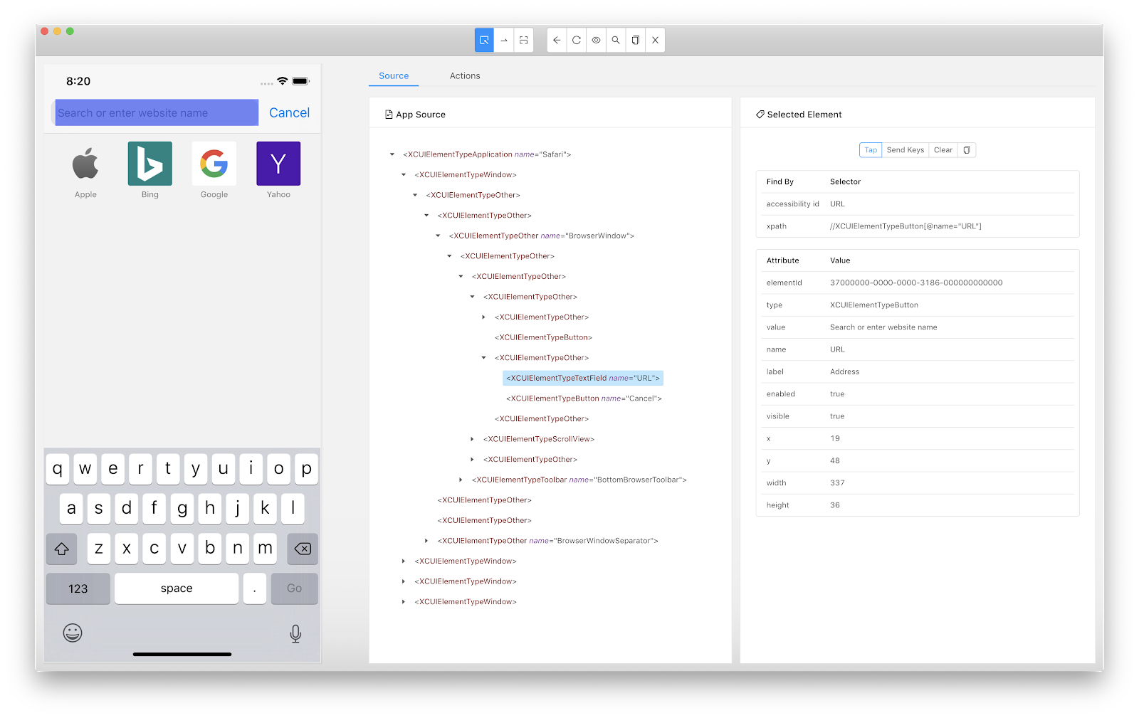
Task: Tap the microphone dictation icon
Action: pyautogui.click(x=295, y=633)
